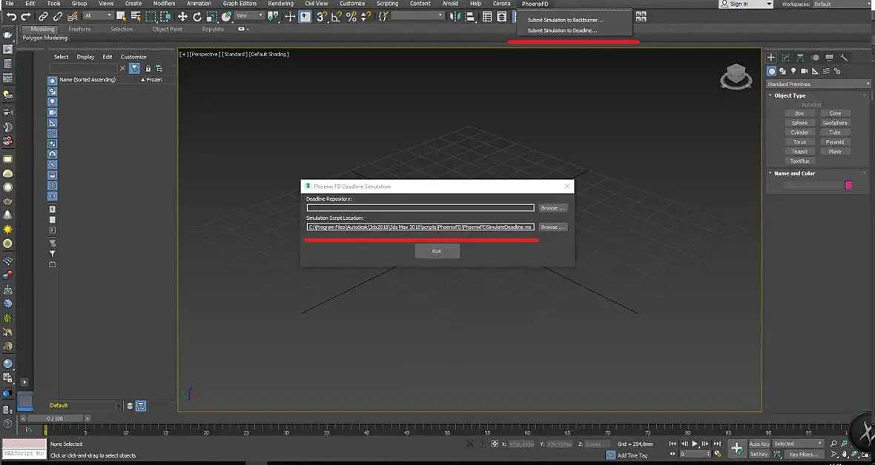Click the GeoSphere primitive button
This screenshot has width=875, height=465.
coord(835,123)
